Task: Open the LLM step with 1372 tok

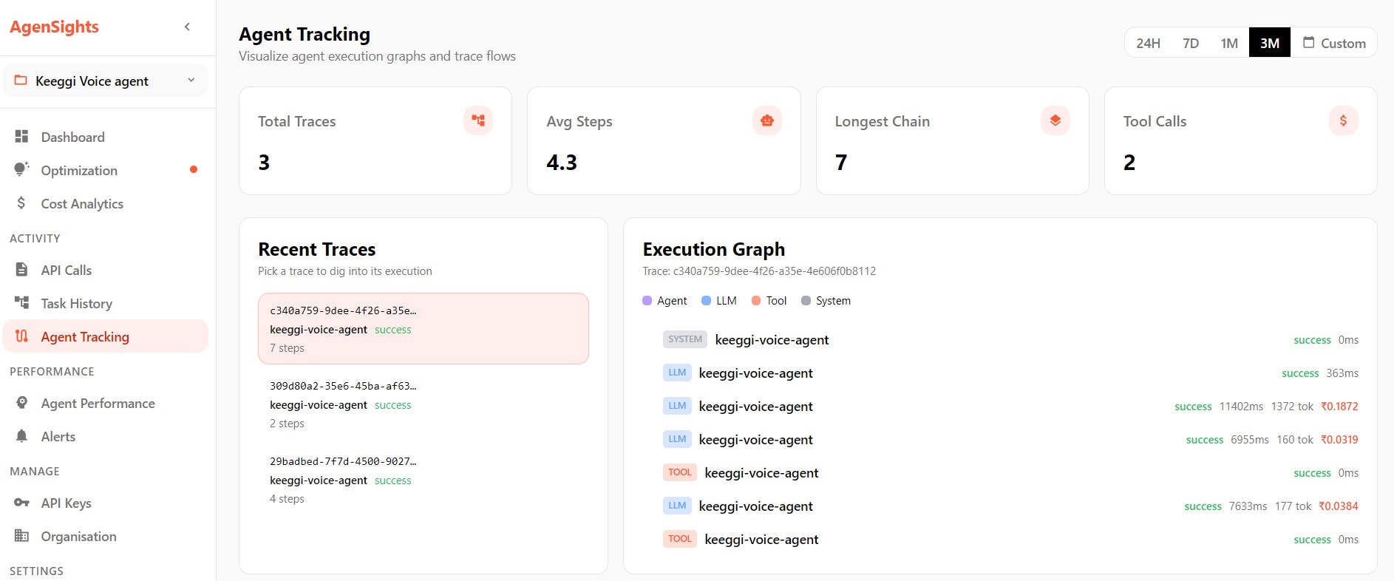Action: click(1010, 406)
